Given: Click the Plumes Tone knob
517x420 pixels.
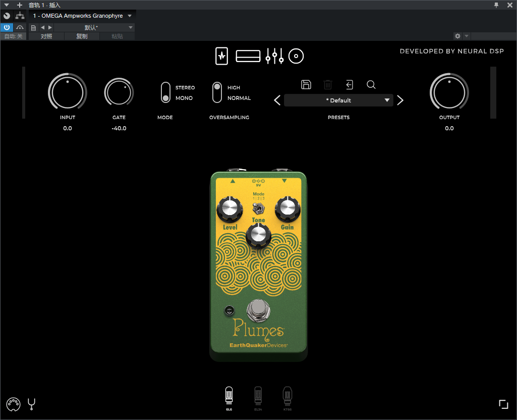Looking at the screenshot, I should click(x=258, y=236).
